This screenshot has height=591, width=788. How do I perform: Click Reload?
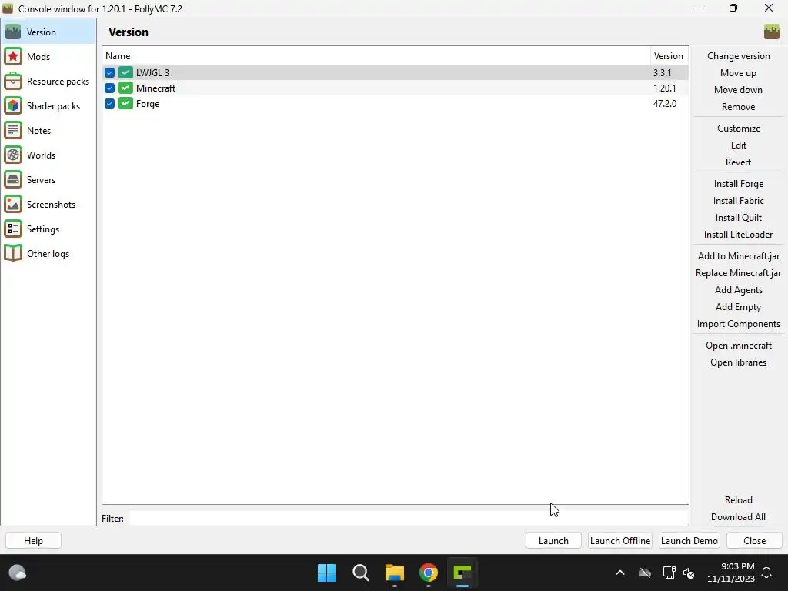[738, 499]
